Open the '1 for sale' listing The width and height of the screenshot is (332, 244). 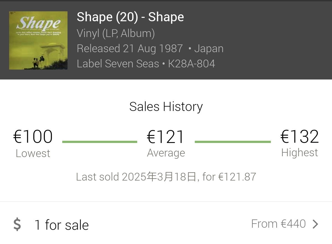coord(61,225)
